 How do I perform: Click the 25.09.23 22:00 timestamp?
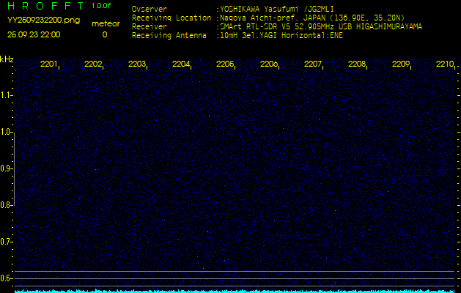[34, 34]
